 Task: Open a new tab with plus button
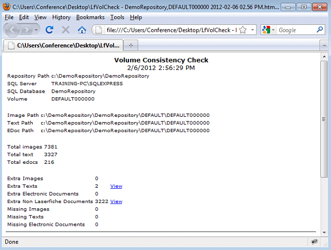click(131, 45)
